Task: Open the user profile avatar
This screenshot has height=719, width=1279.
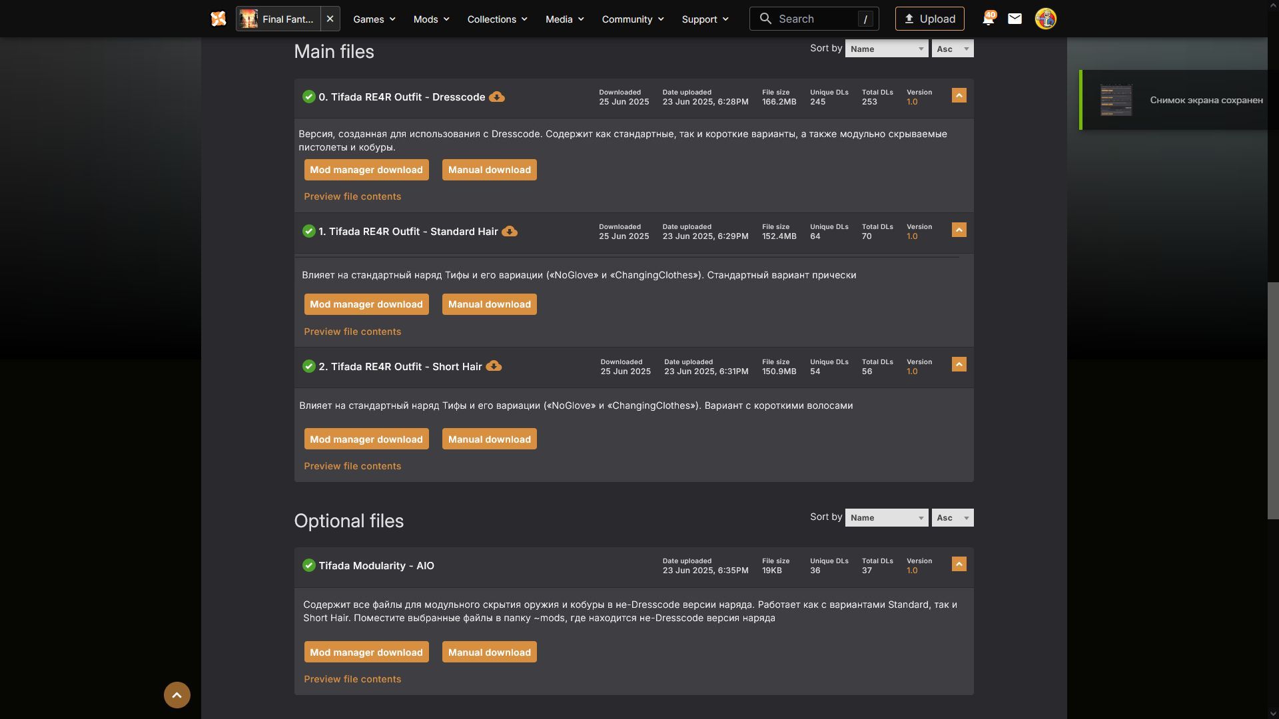Action: coord(1045,19)
